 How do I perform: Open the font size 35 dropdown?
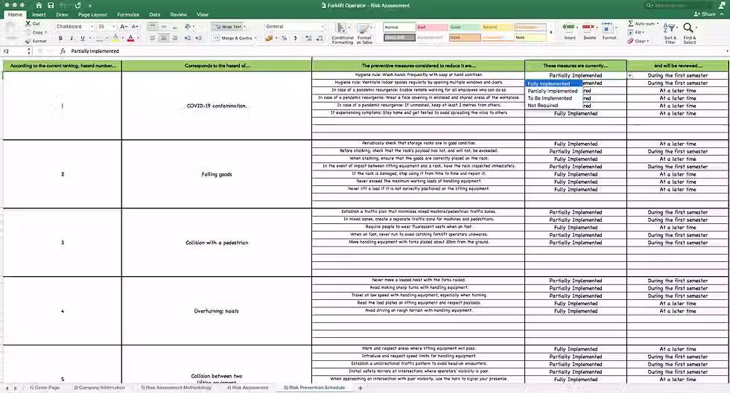[x=113, y=27]
